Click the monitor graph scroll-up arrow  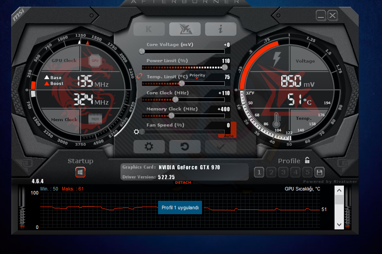(x=339, y=190)
